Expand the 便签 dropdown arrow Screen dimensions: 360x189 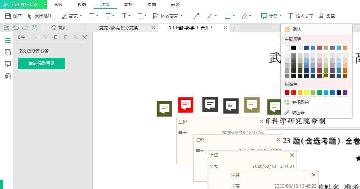281,16
